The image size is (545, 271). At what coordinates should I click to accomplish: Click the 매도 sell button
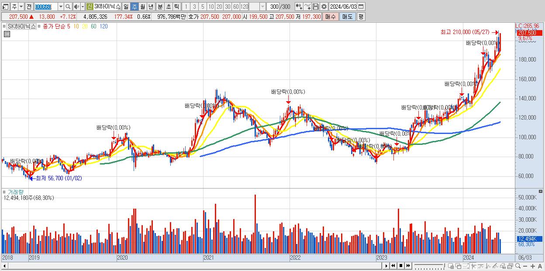coord(347,17)
